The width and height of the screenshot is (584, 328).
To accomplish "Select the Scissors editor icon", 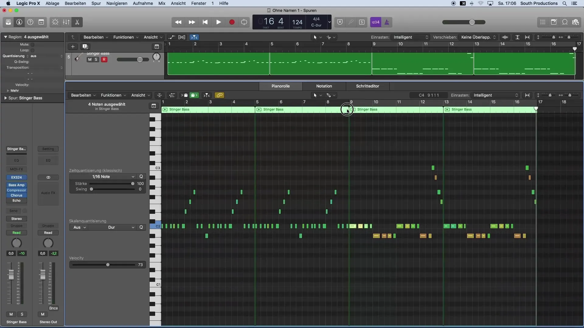I will (x=77, y=22).
